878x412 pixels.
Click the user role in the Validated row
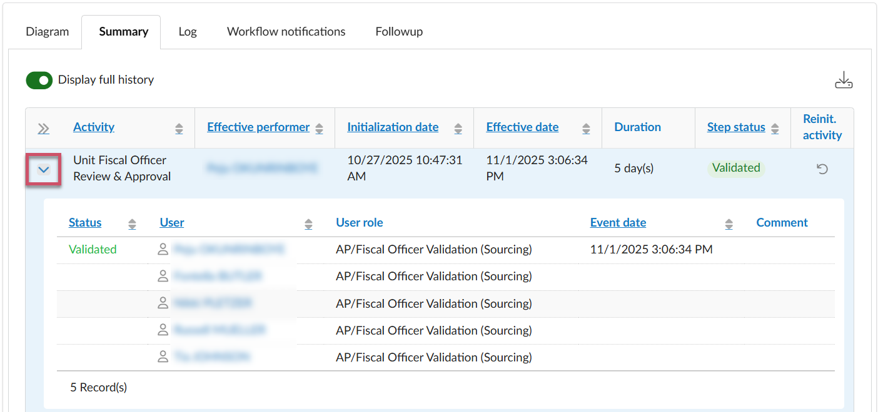pyautogui.click(x=434, y=250)
